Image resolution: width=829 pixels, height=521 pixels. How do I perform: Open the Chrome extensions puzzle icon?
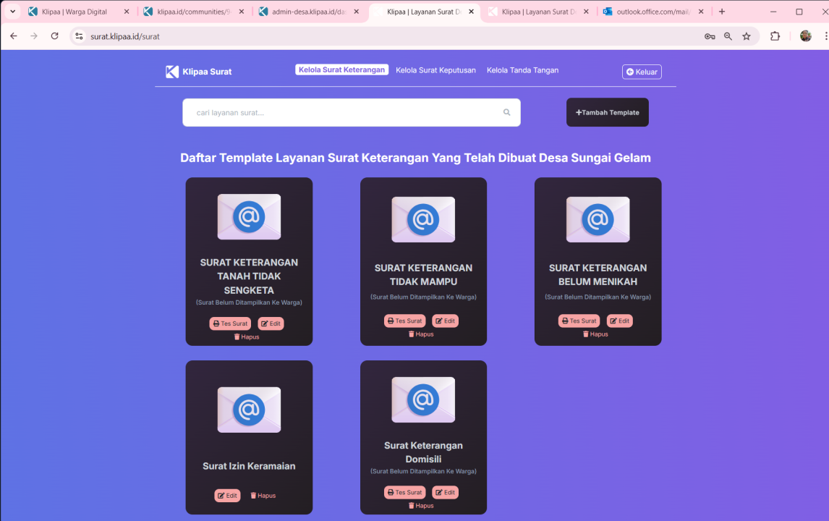pyautogui.click(x=775, y=36)
